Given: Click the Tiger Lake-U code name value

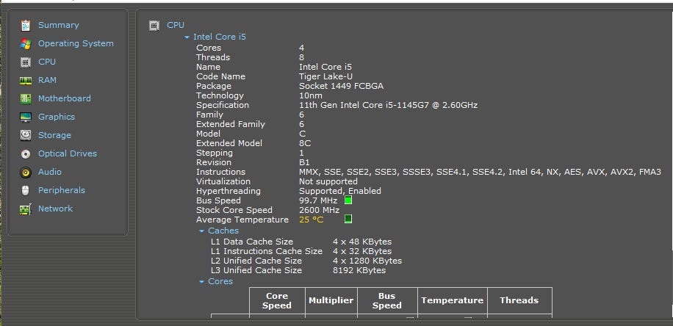Looking at the screenshot, I should [x=326, y=76].
